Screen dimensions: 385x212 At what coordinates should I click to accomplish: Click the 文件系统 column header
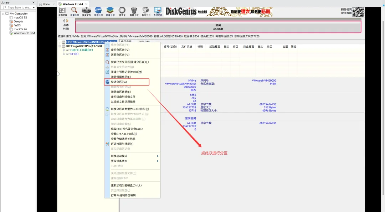[x=186, y=47]
